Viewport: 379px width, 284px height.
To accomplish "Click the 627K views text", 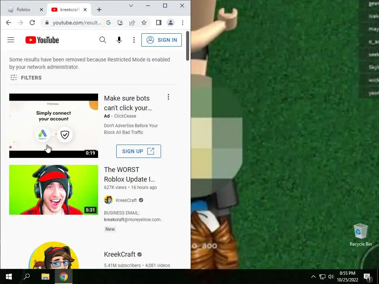I will click(x=115, y=187).
